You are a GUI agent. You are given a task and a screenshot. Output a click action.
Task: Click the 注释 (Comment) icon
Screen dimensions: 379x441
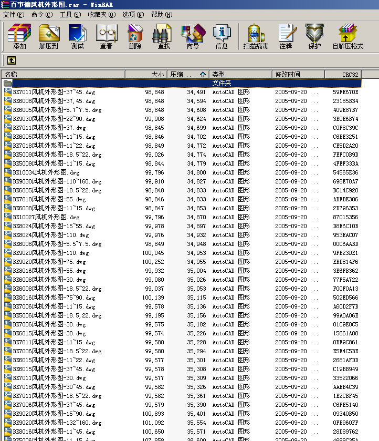coord(286,37)
